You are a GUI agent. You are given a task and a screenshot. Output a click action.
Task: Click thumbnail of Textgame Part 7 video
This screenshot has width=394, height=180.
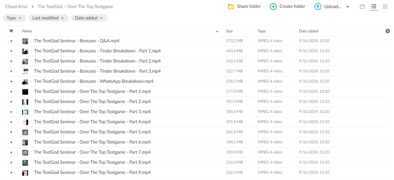pos(25,152)
